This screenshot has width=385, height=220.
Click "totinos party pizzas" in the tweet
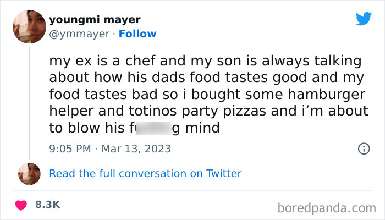184,111
